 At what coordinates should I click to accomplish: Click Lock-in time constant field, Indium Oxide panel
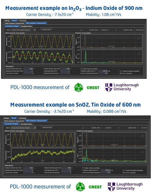click(x=28, y=73)
